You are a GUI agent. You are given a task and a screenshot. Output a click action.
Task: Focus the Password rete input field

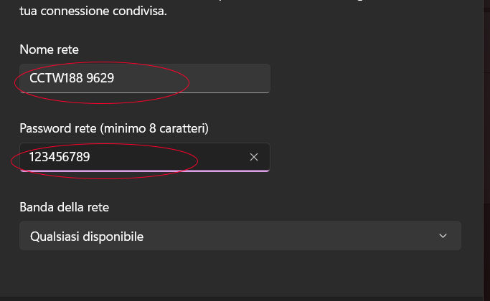(143, 157)
